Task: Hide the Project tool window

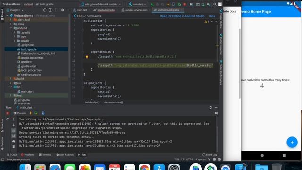Action: [68, 10]
